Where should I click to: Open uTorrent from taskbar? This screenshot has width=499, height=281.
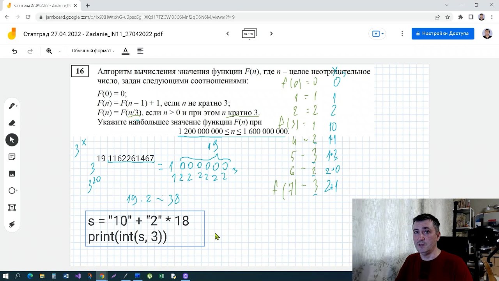point(150,276)
